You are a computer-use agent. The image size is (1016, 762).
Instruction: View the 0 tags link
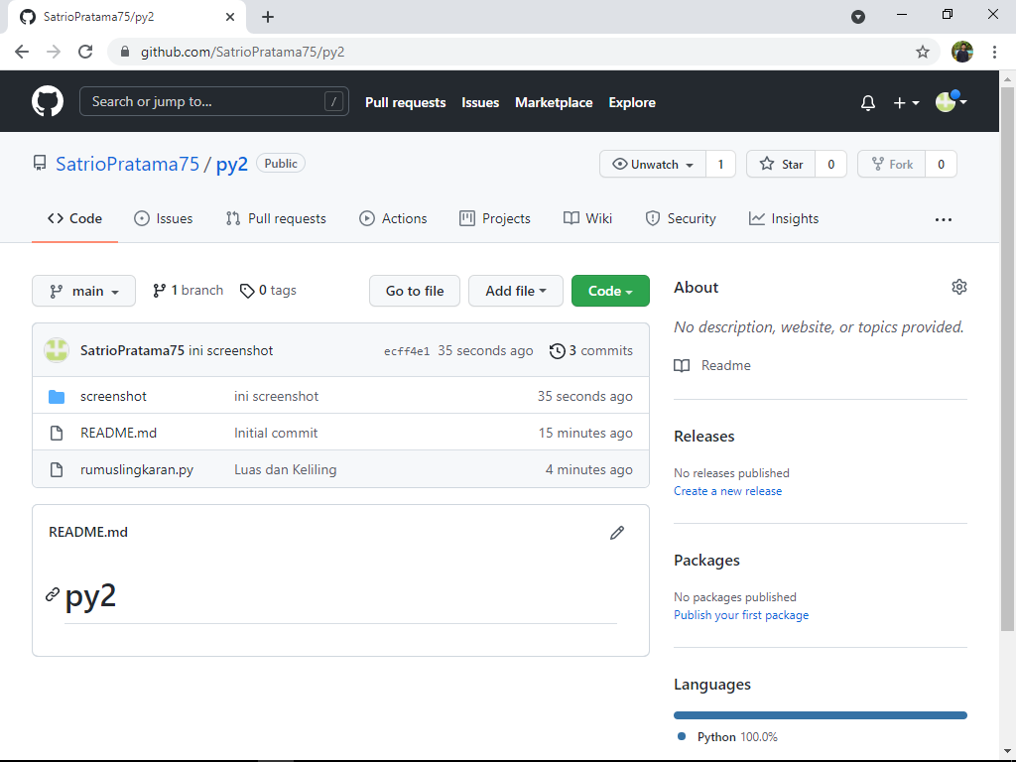coord(268,291)
